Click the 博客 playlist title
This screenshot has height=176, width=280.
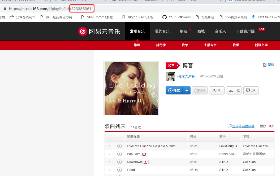coord(188,65)
